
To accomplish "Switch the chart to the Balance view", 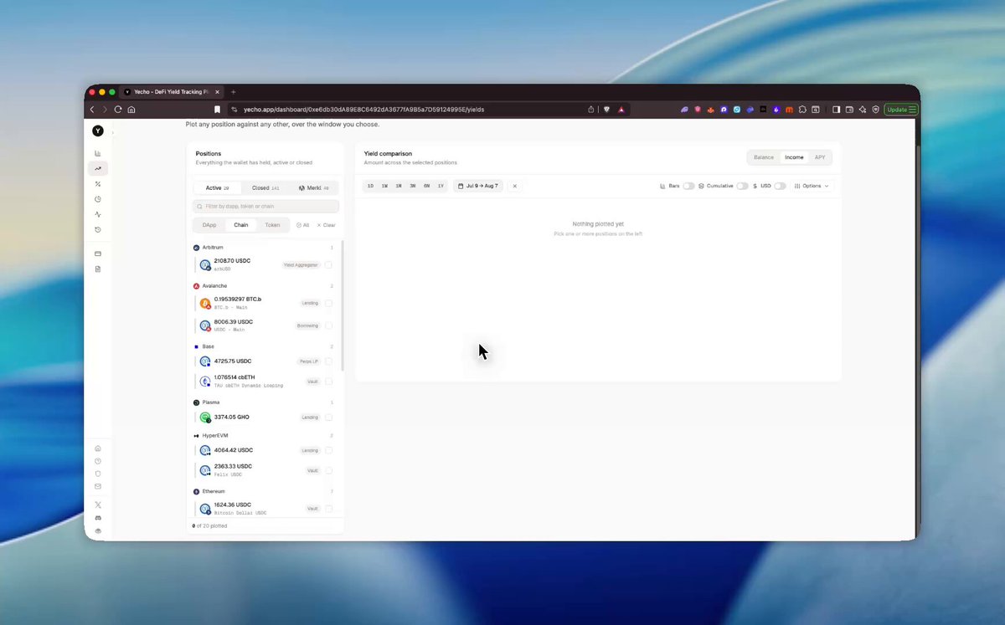I will point(764,157).
